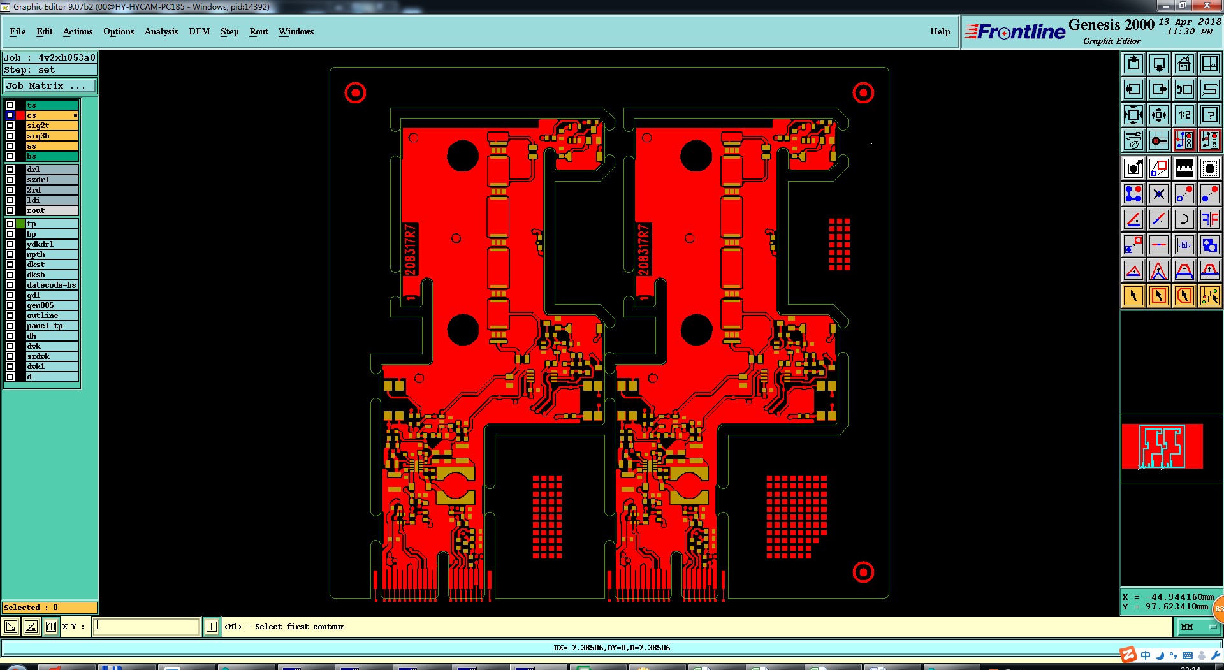Viewport: 1224px width, 670px height.
Task: Click the X Y coordinate input field
Action: pyautogui.click(x=146, y=627)
